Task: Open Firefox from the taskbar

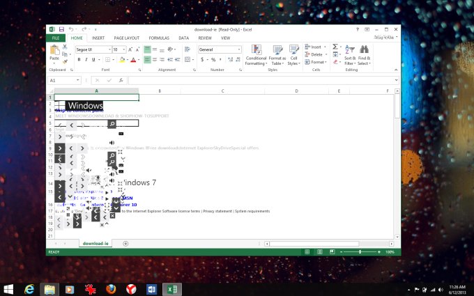Action: pyautogui.click(x=111, y=289)
